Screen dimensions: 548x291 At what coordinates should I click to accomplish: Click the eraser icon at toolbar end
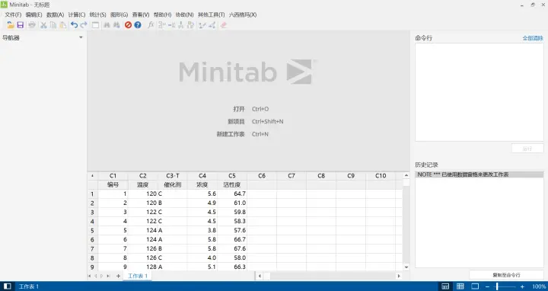224,25
